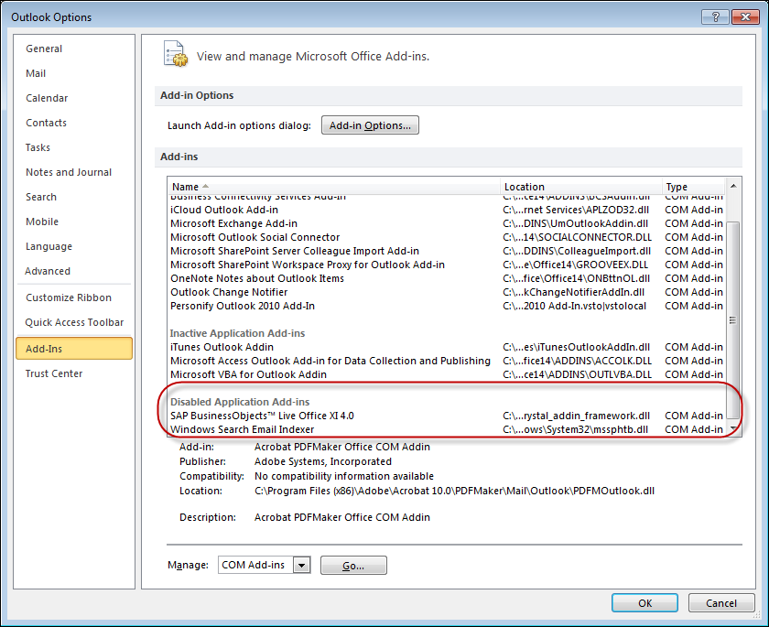Screen dimensions: 769x627
Task: Select Personify Outlook 2010 Add-In row
Action: pyautogui.click(x=447, y=306)
